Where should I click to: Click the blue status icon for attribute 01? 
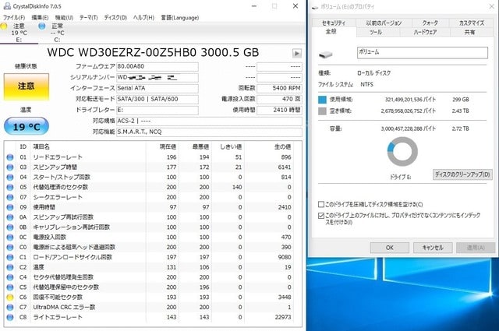coord(10,157)
